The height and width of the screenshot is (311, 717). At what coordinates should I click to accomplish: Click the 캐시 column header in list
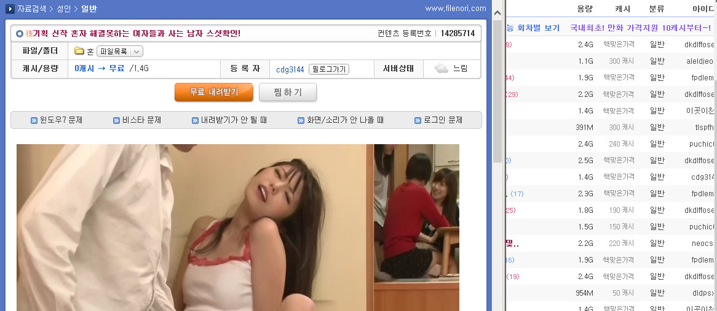(623, 9)
